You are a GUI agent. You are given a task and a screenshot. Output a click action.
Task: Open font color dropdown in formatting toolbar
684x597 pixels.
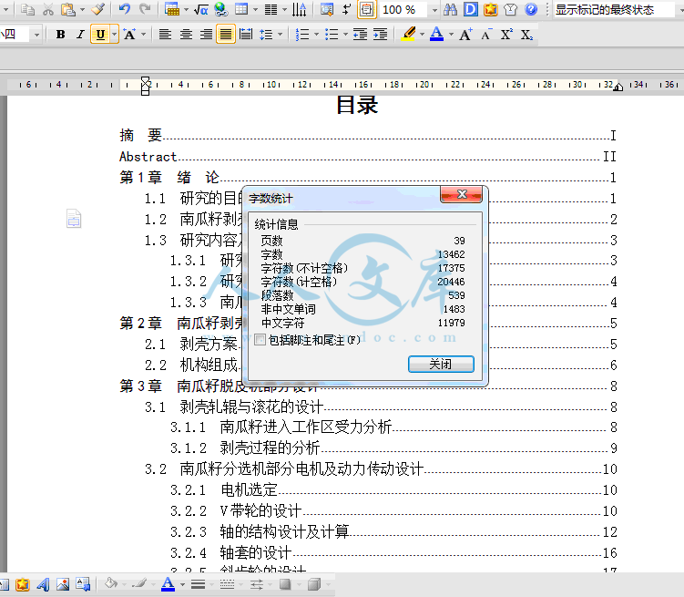pyautogui.click(x=451, y=34)
